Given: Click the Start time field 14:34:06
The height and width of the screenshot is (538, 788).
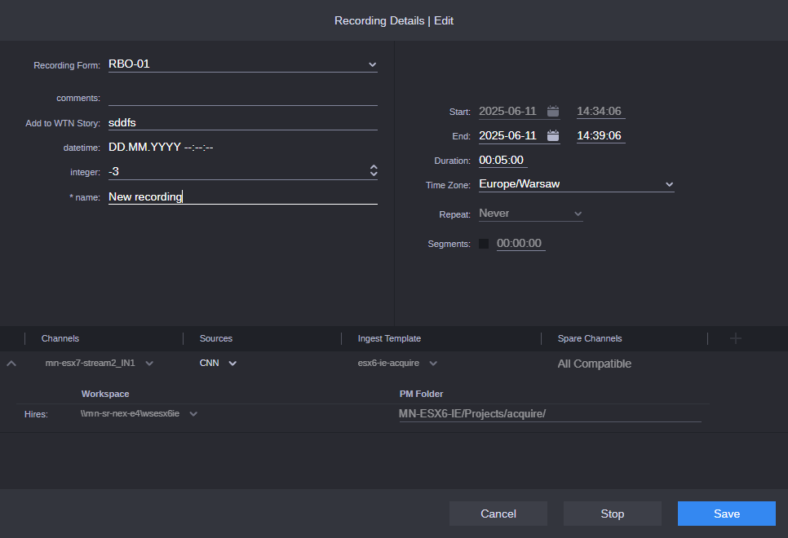Looking at the screenshot, I should click(600, 111).
